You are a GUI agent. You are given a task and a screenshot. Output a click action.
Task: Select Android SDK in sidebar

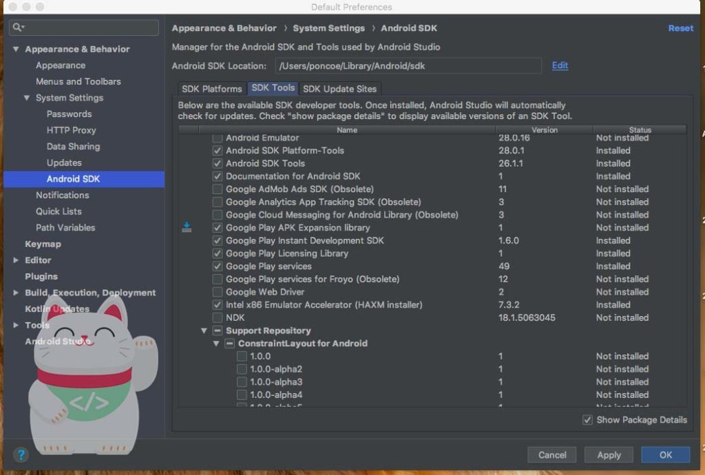point(83,179)
